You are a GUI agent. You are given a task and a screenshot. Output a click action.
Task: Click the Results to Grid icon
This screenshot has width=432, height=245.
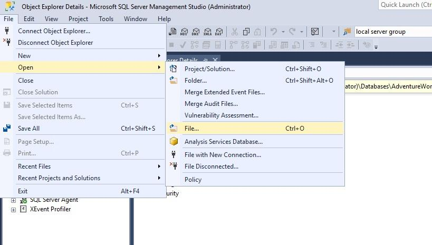(284, 45)
